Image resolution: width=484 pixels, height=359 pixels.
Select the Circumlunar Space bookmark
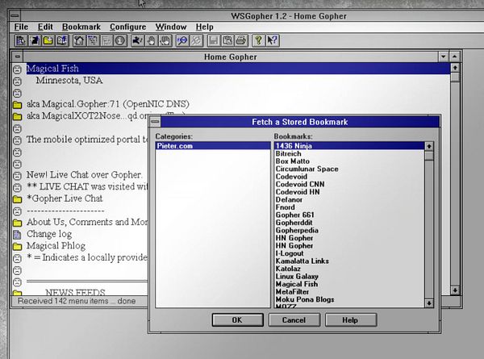click(307, 169)
